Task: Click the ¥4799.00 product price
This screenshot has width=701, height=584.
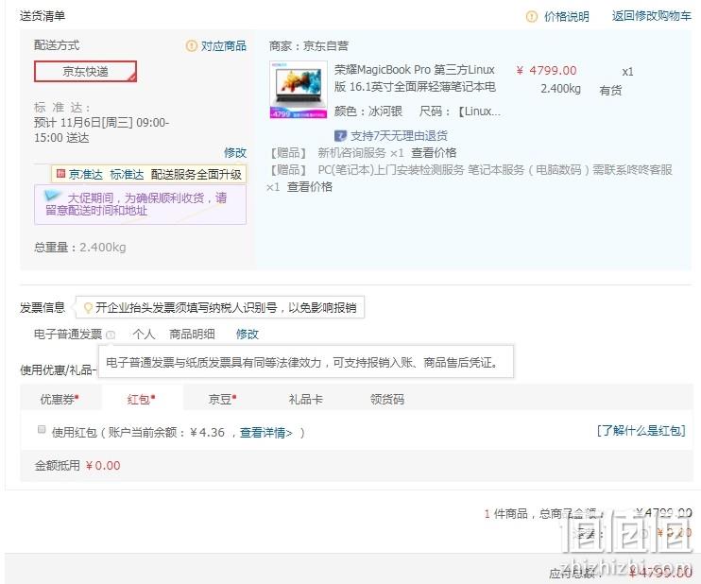Action: [546, 70]
